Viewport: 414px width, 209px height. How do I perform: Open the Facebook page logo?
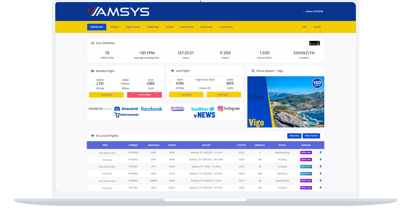pyautogui.click(x=152, y=109)
